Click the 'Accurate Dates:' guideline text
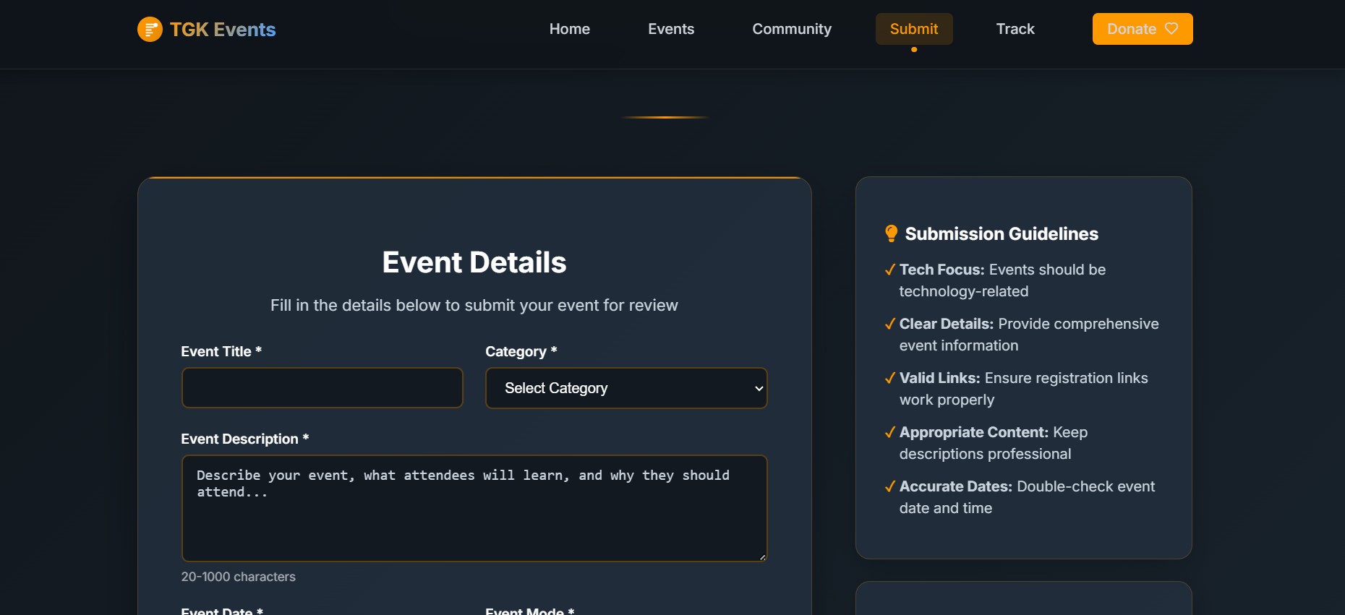Screen dimensions: 1345x615 tap(956, 486)
